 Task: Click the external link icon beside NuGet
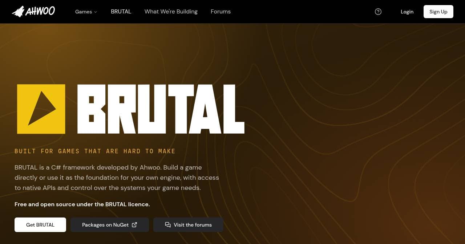[134, 225]
